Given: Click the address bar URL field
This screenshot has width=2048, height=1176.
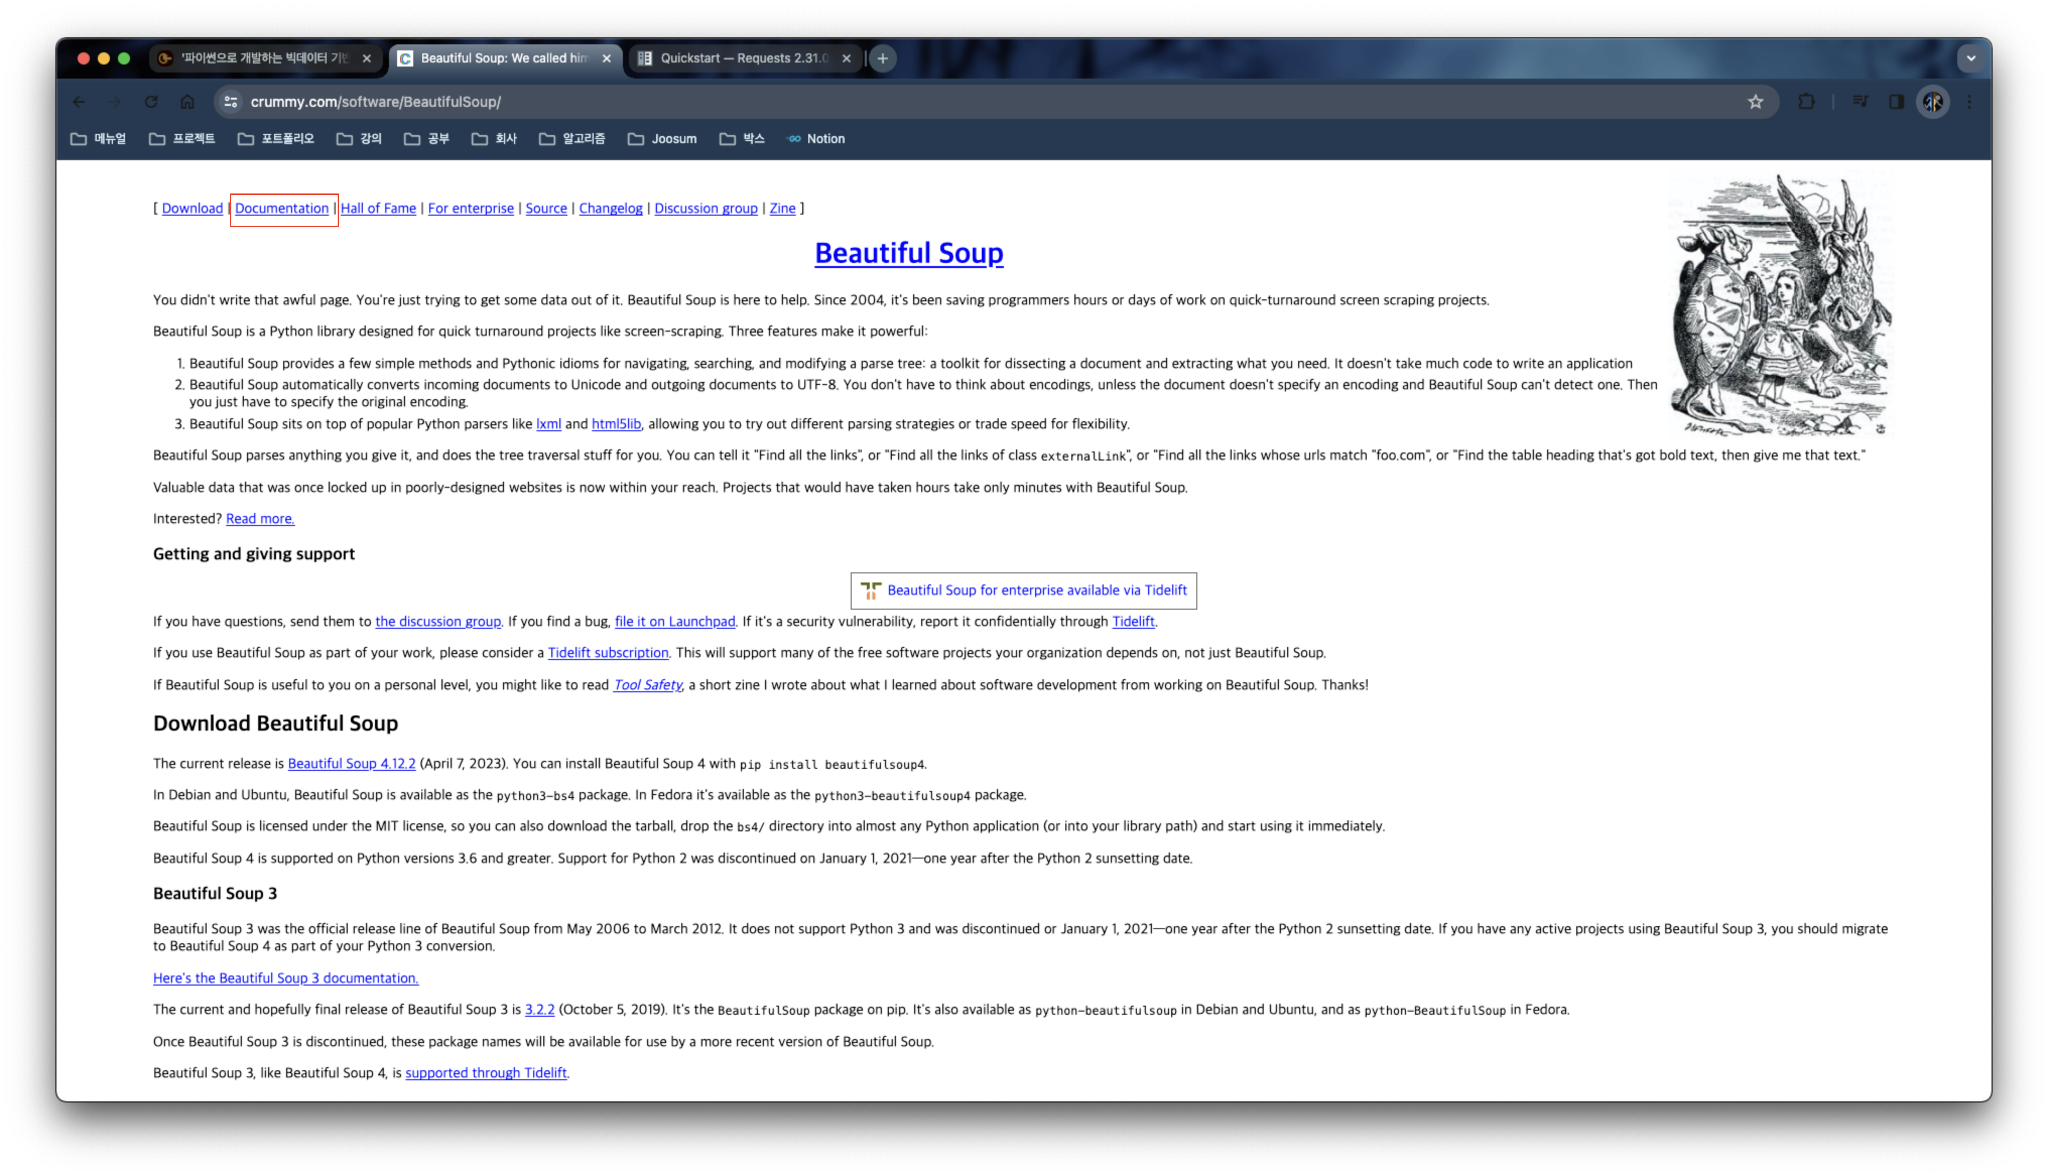Looking at the screenshot, I should point(808,102).
